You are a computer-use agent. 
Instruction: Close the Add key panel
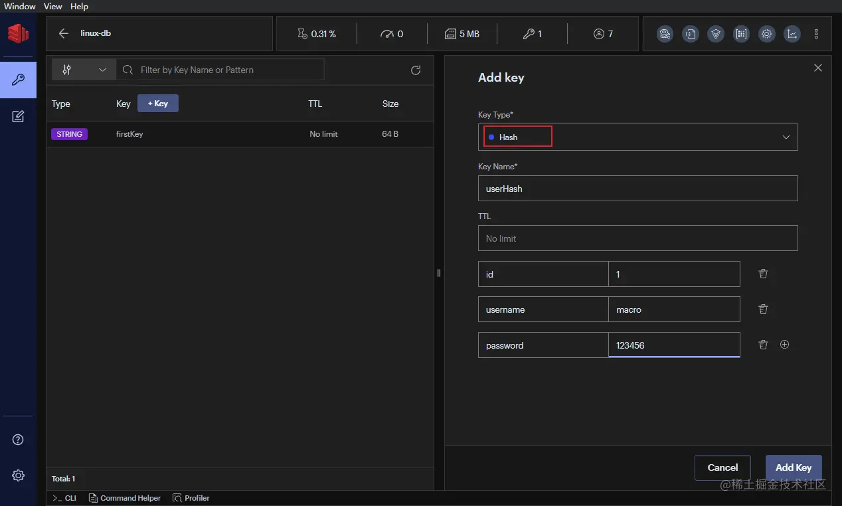click(818, 68)
